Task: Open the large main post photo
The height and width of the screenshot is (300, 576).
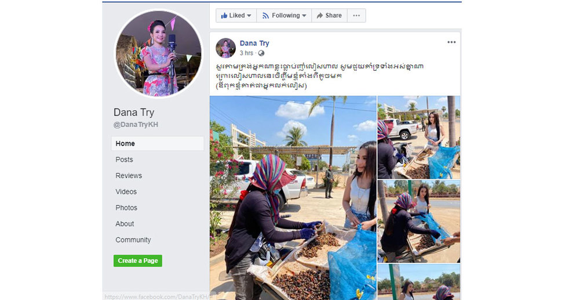Action: point(293,198)
